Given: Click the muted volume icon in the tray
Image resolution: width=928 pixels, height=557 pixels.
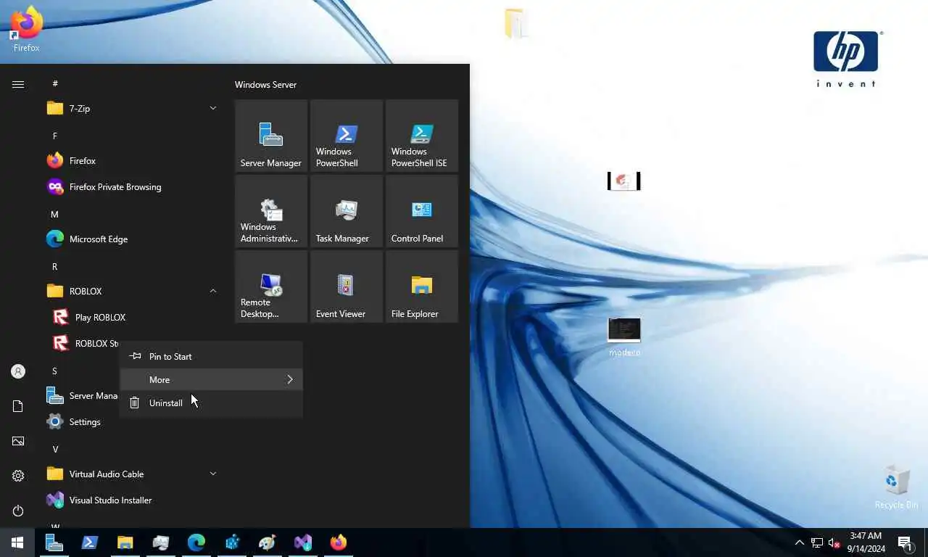Looking at the screenshot, I should click(834, 542).
